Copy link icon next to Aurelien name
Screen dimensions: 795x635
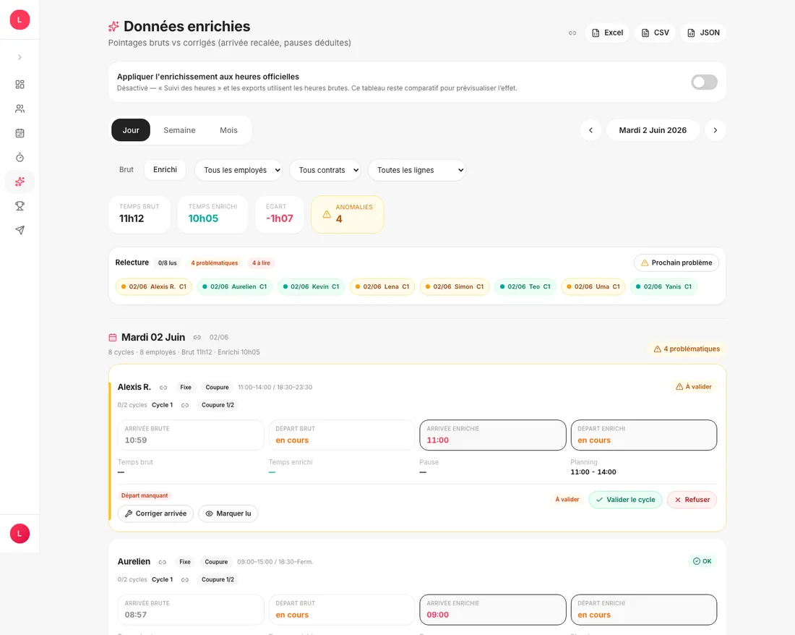point(162,562)
